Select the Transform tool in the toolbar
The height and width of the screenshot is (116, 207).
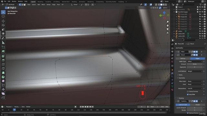tap(3, 34)
